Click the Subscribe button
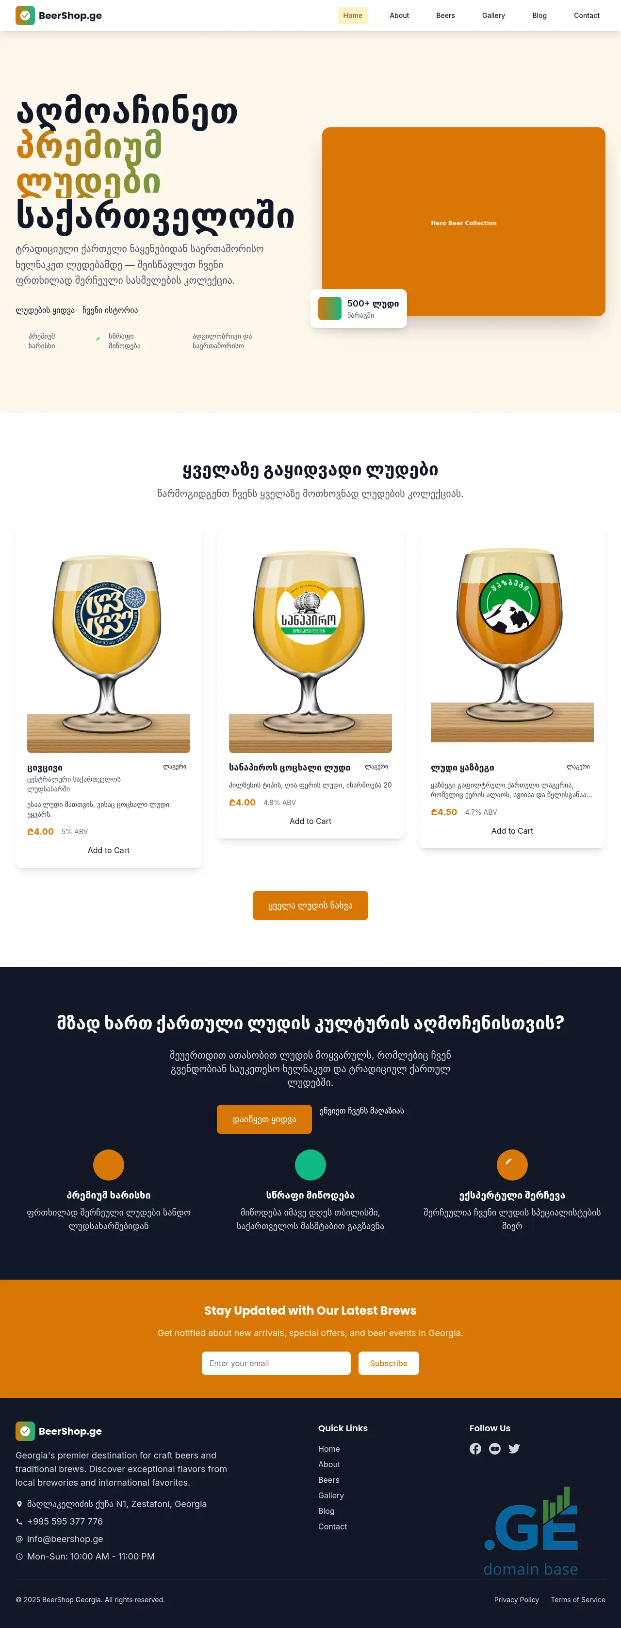The width and height of the screenshot is (621, 1628). pos(389,1363)
